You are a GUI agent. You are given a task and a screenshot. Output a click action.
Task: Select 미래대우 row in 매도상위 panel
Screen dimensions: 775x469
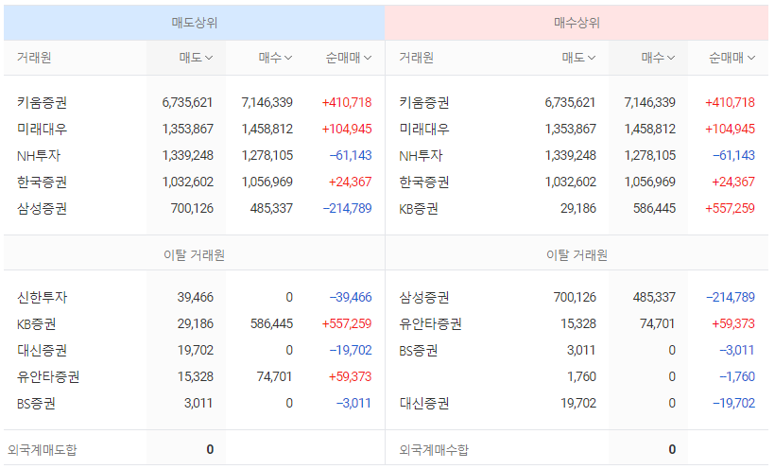click(x=195, y=130)
